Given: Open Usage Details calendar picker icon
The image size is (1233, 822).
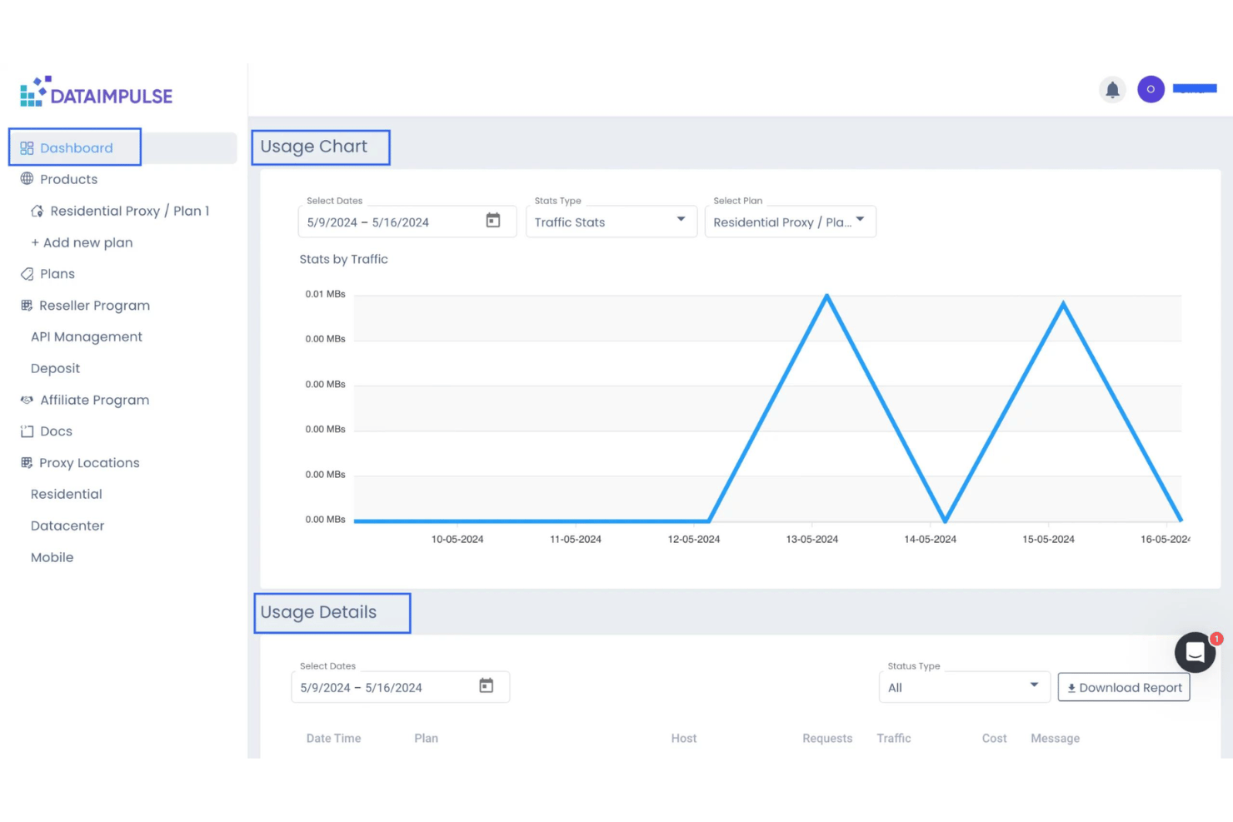Looking at the screenshot, I should click(x=487, y=685).
